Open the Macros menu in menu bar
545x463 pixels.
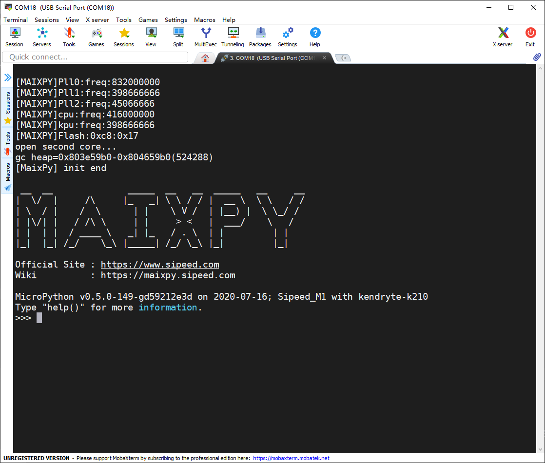pos(205,20)
